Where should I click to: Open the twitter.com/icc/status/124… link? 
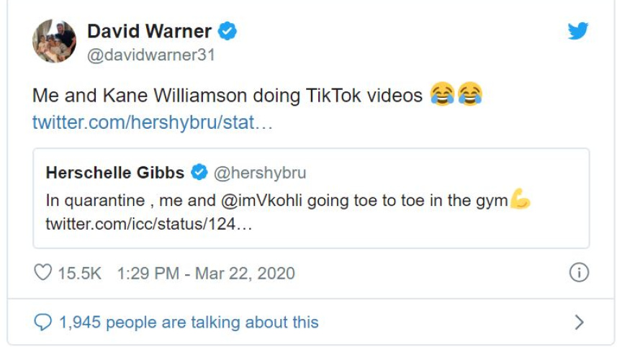point(149,225)
